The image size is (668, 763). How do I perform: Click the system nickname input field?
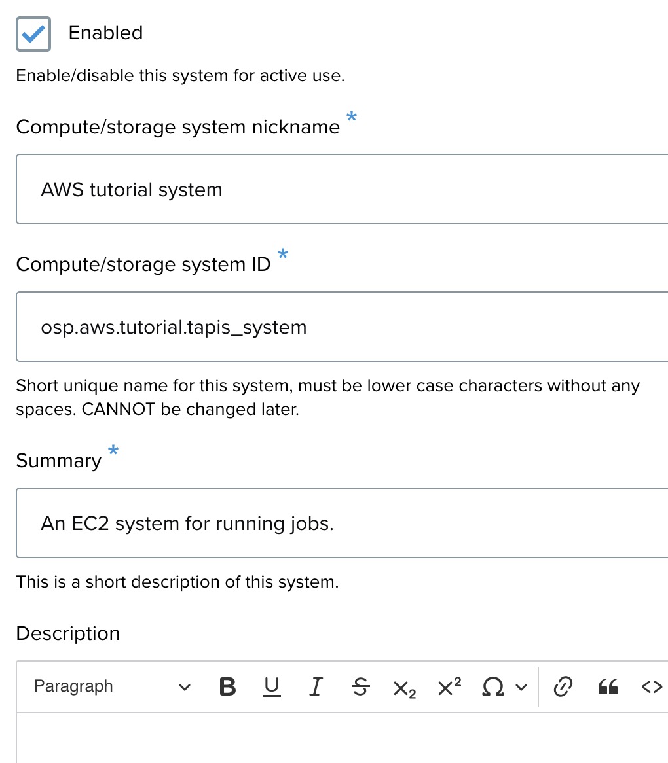coord(342,190)
